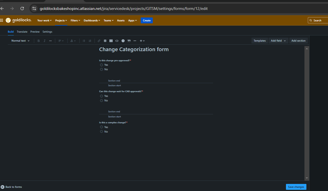Viewport: 328px width, 191px height.
Task: Select Yes for complex change
Action: point(101,127)
